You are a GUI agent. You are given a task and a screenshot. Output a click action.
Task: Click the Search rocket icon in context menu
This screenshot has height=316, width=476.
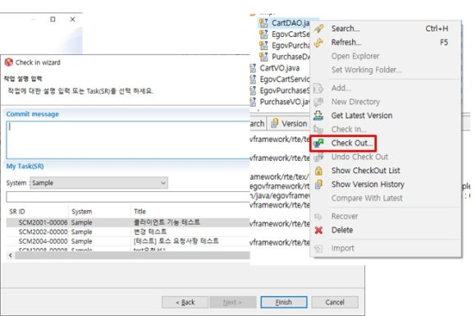pyautogui.click(x=318, y=29)
